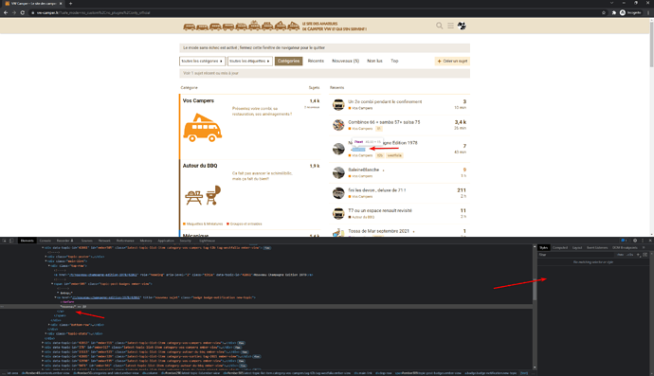Image resolution: width=654 pixels, height=376 pixels.
Task: Click the Incognito profile indicator
Action: click(630, 12)
